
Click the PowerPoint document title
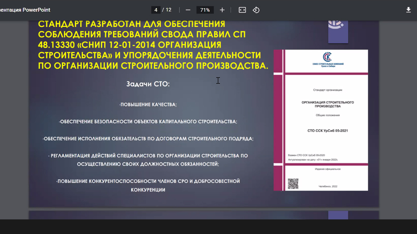pyautogui.click(x=25, y=10)
